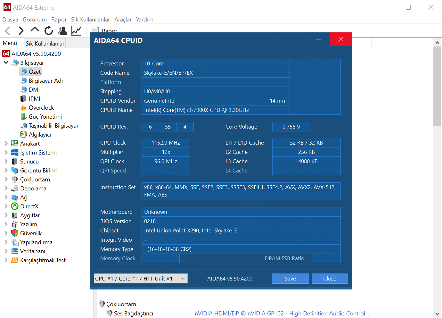Select the Overclock flame item
Image resolution: width=442 pixels, height=318 pixels.
click(41, 108)
